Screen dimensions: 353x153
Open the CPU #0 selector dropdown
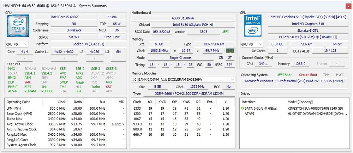[17, 44]
